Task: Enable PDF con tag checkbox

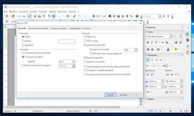Action: 85,41
